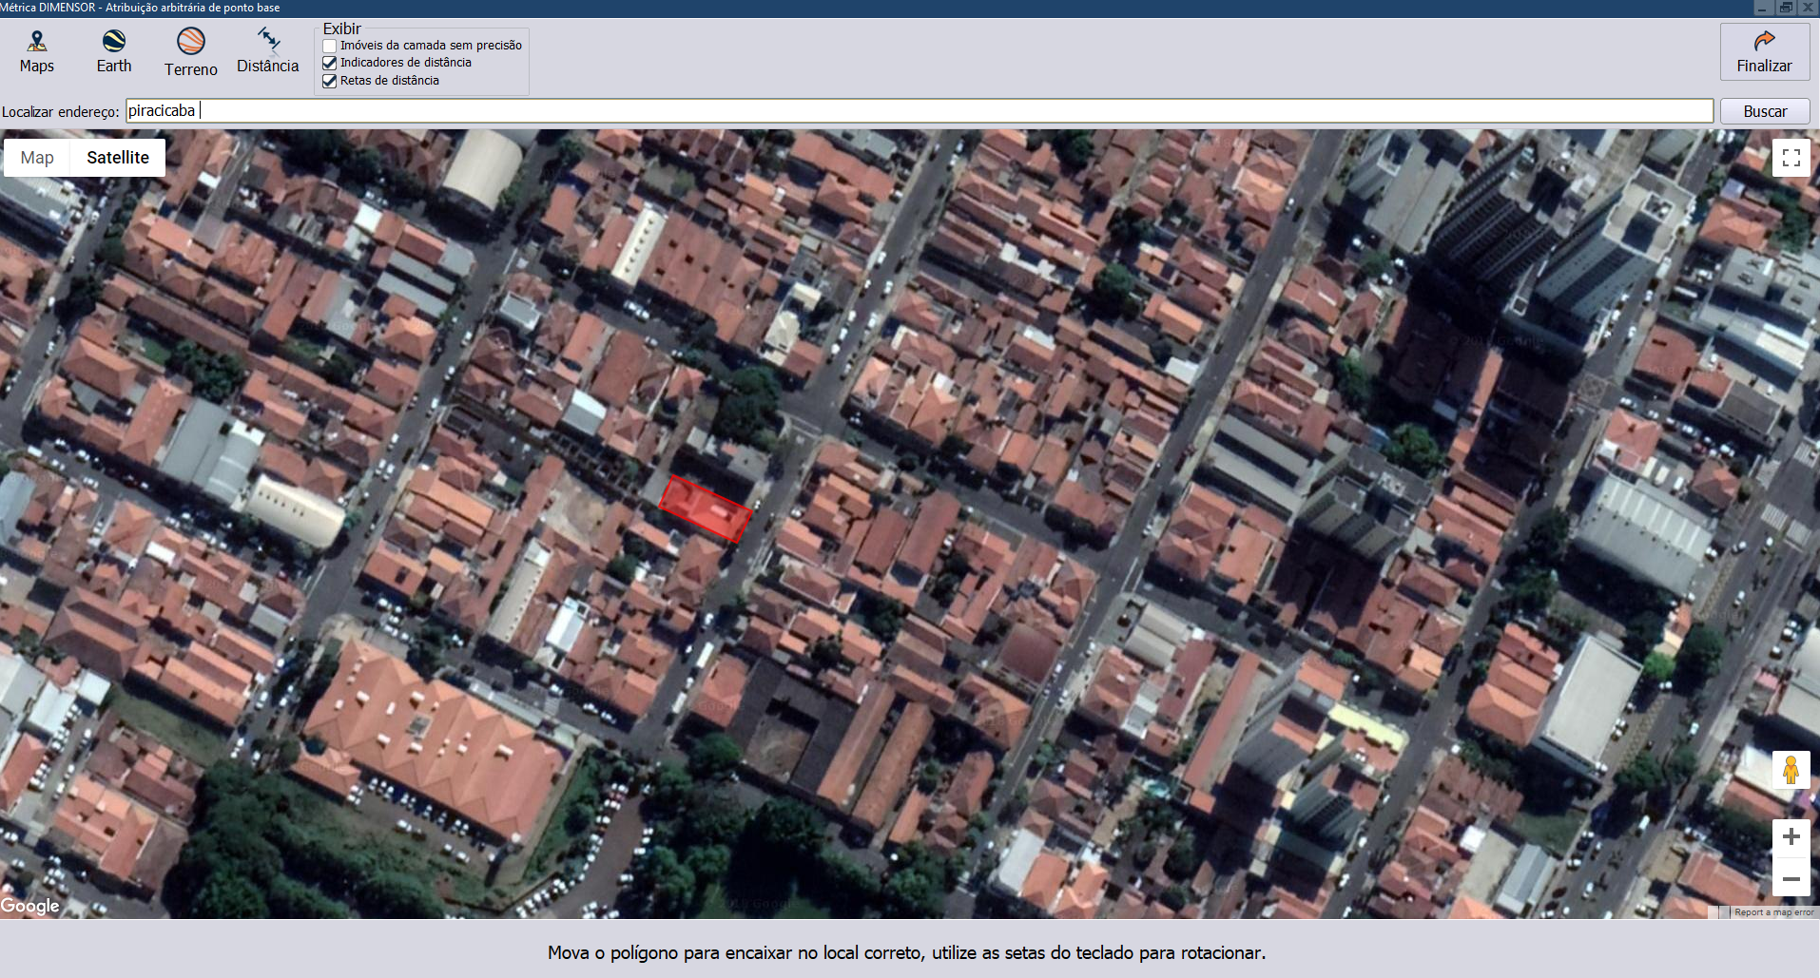
Task: Disable Retas de distância checkbox
Action: coord(330,81)
